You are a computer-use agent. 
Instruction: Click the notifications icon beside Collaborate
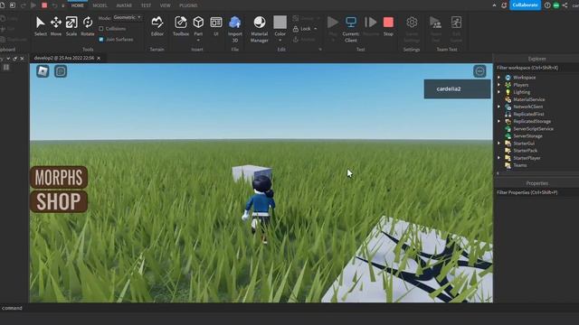coord(504,5)
